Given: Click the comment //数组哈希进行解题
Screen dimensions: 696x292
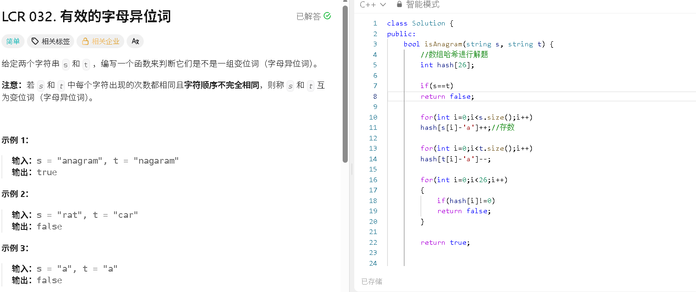Looking at the screenshot, I should [x=454, y=55].
